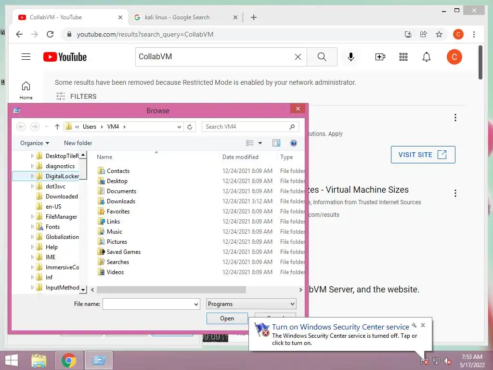Open YouTube Create video icon

pos(380,57)
